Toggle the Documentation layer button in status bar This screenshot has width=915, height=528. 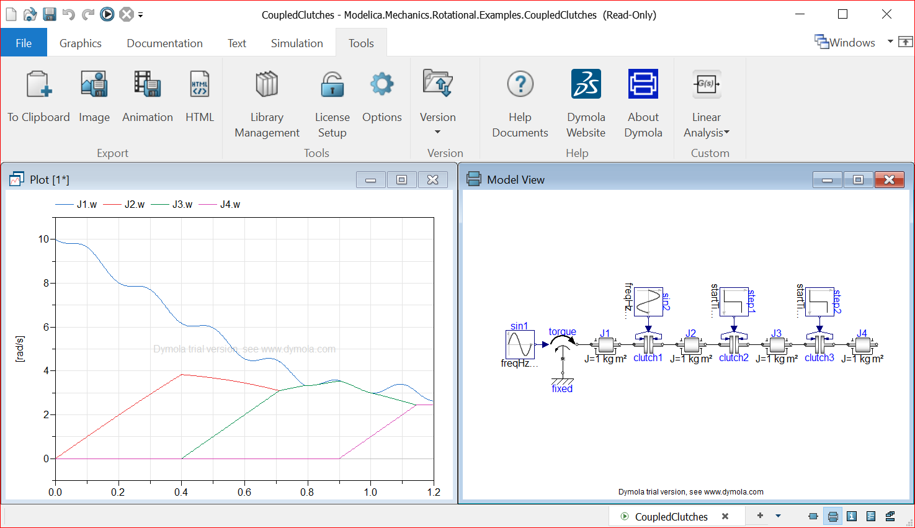pyautogui.click(x=852, y=516)
